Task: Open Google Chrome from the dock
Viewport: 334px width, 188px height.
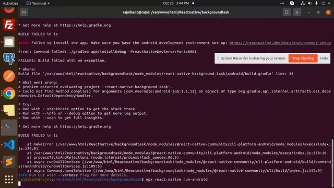Action: coord(9,93)
